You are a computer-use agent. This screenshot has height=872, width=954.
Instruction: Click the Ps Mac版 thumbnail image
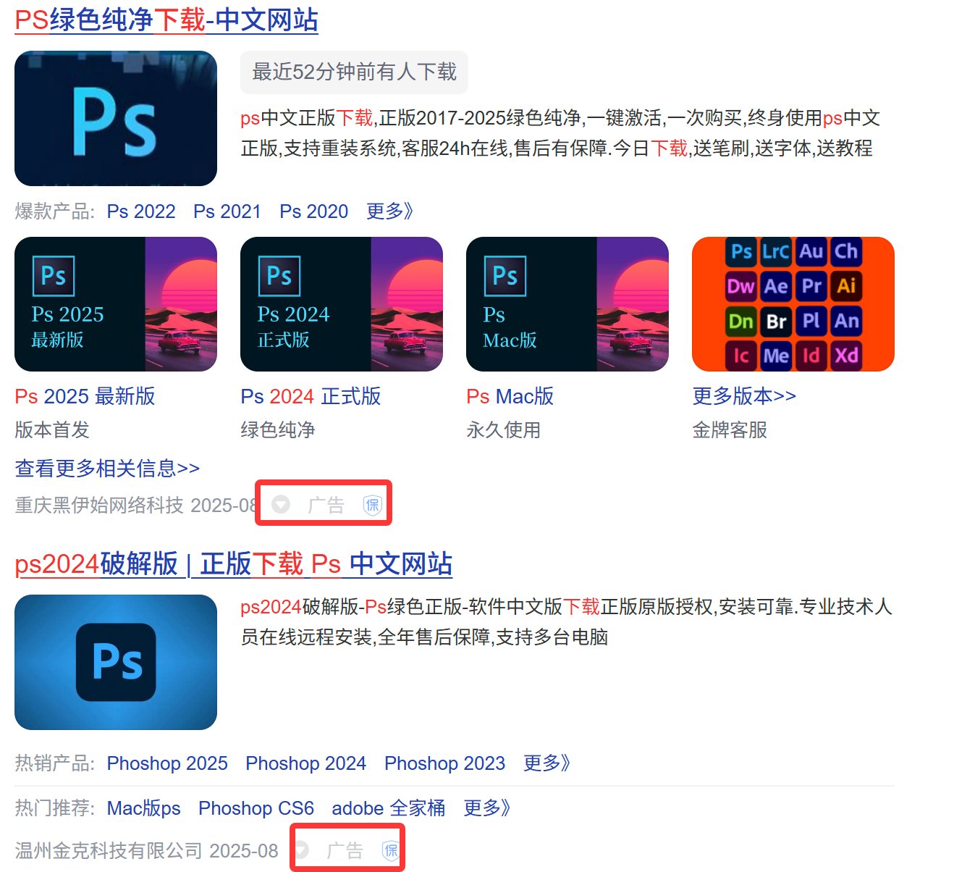tap(567, 304)
